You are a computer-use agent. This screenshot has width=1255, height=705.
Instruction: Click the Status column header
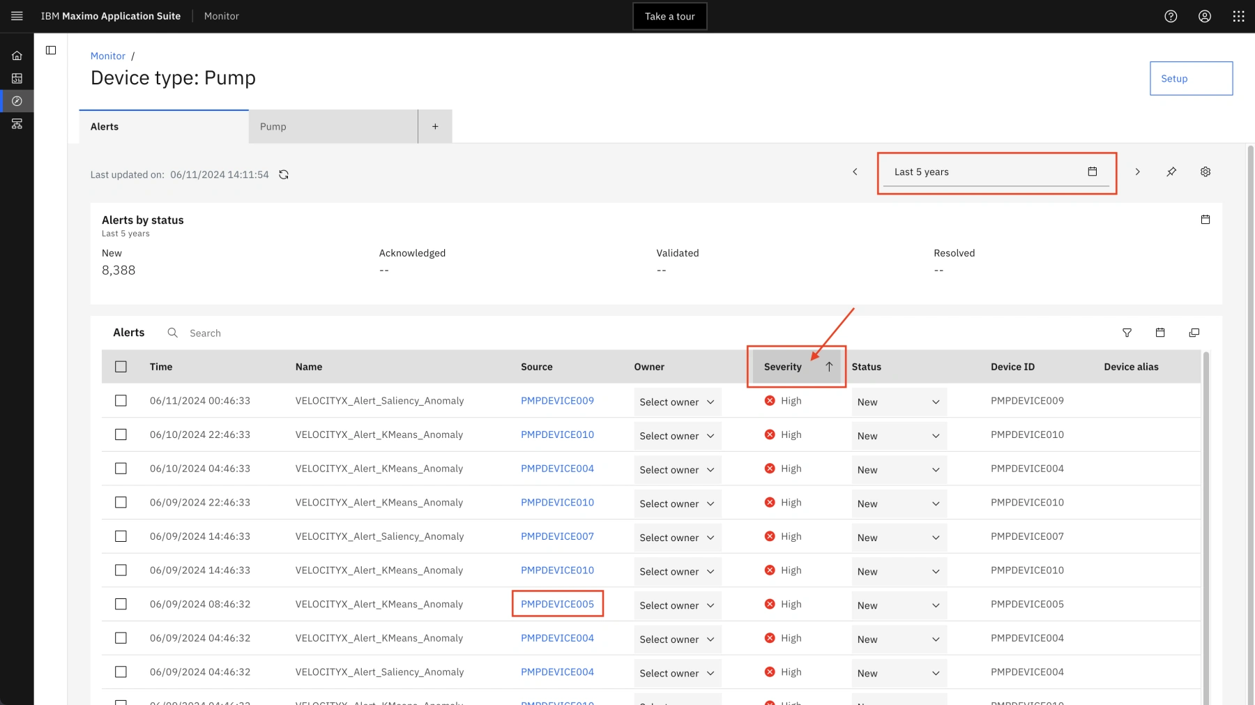867,367
